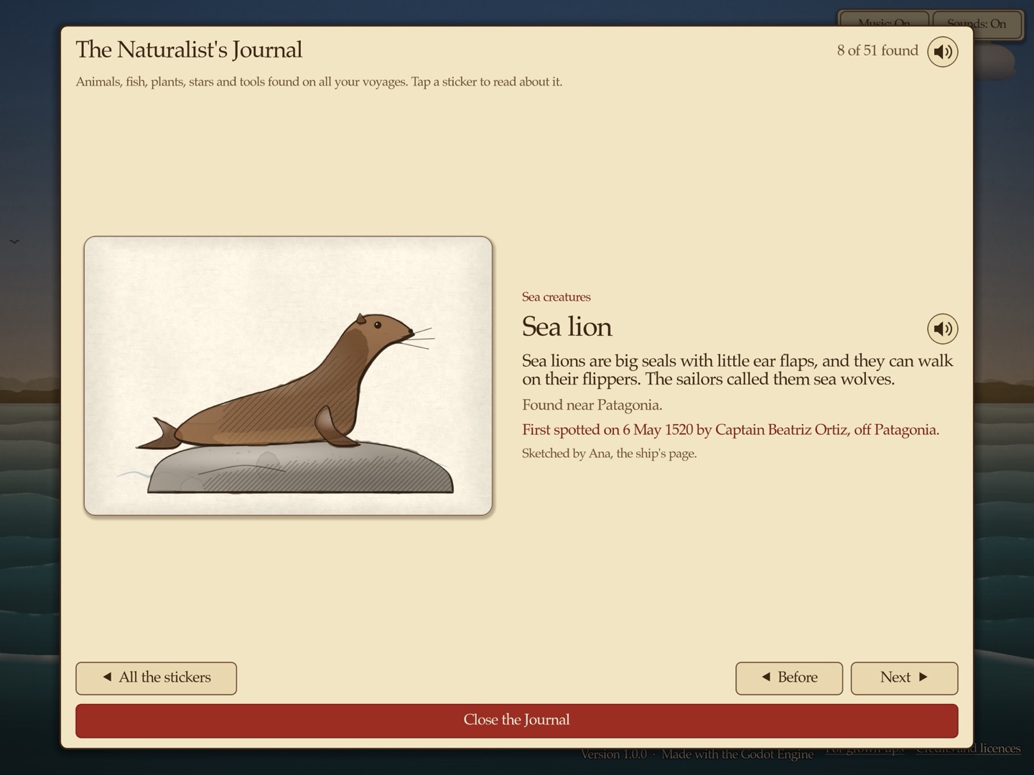Tap the sea lion sticker illustration
1034x775 pixels.
click(288, 376)
